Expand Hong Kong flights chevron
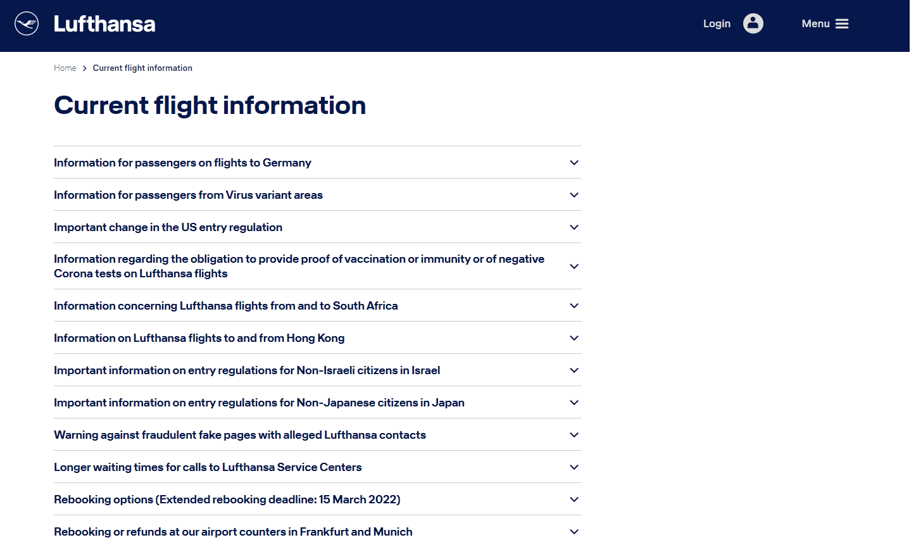This screenshot has width=916, height=547. click(574, 338)
